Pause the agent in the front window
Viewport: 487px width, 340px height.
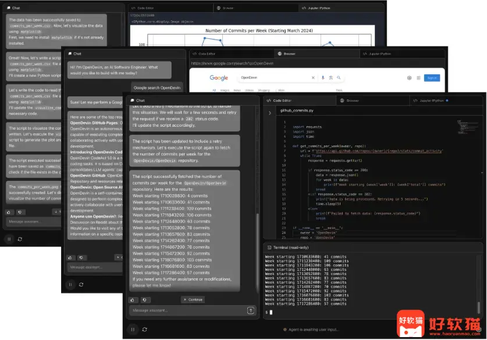pos(133,330)
